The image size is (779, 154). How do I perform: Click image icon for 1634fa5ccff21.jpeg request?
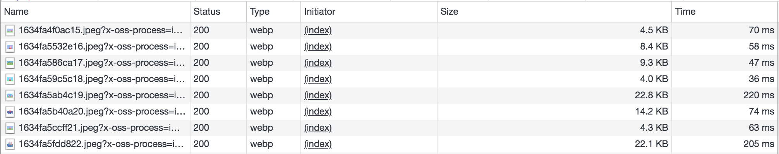coord(10,128)
